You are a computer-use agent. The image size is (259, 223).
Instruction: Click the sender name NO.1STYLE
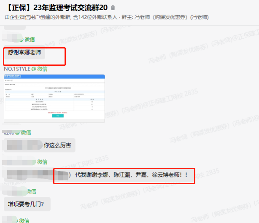coord(17,69)
